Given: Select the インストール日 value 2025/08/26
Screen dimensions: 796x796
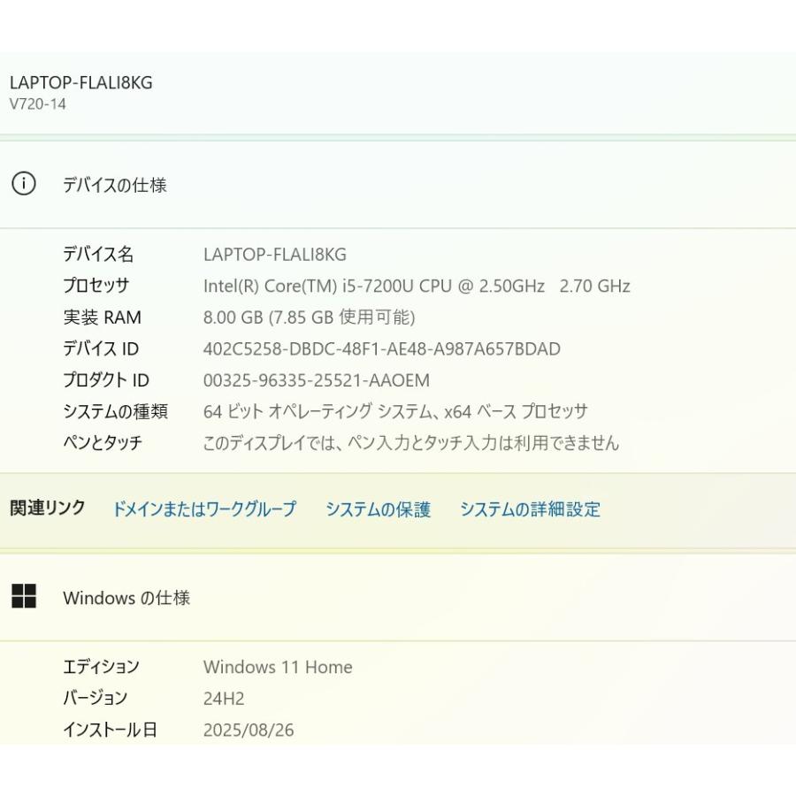Looking at the screenshot, I should point(250,730).
